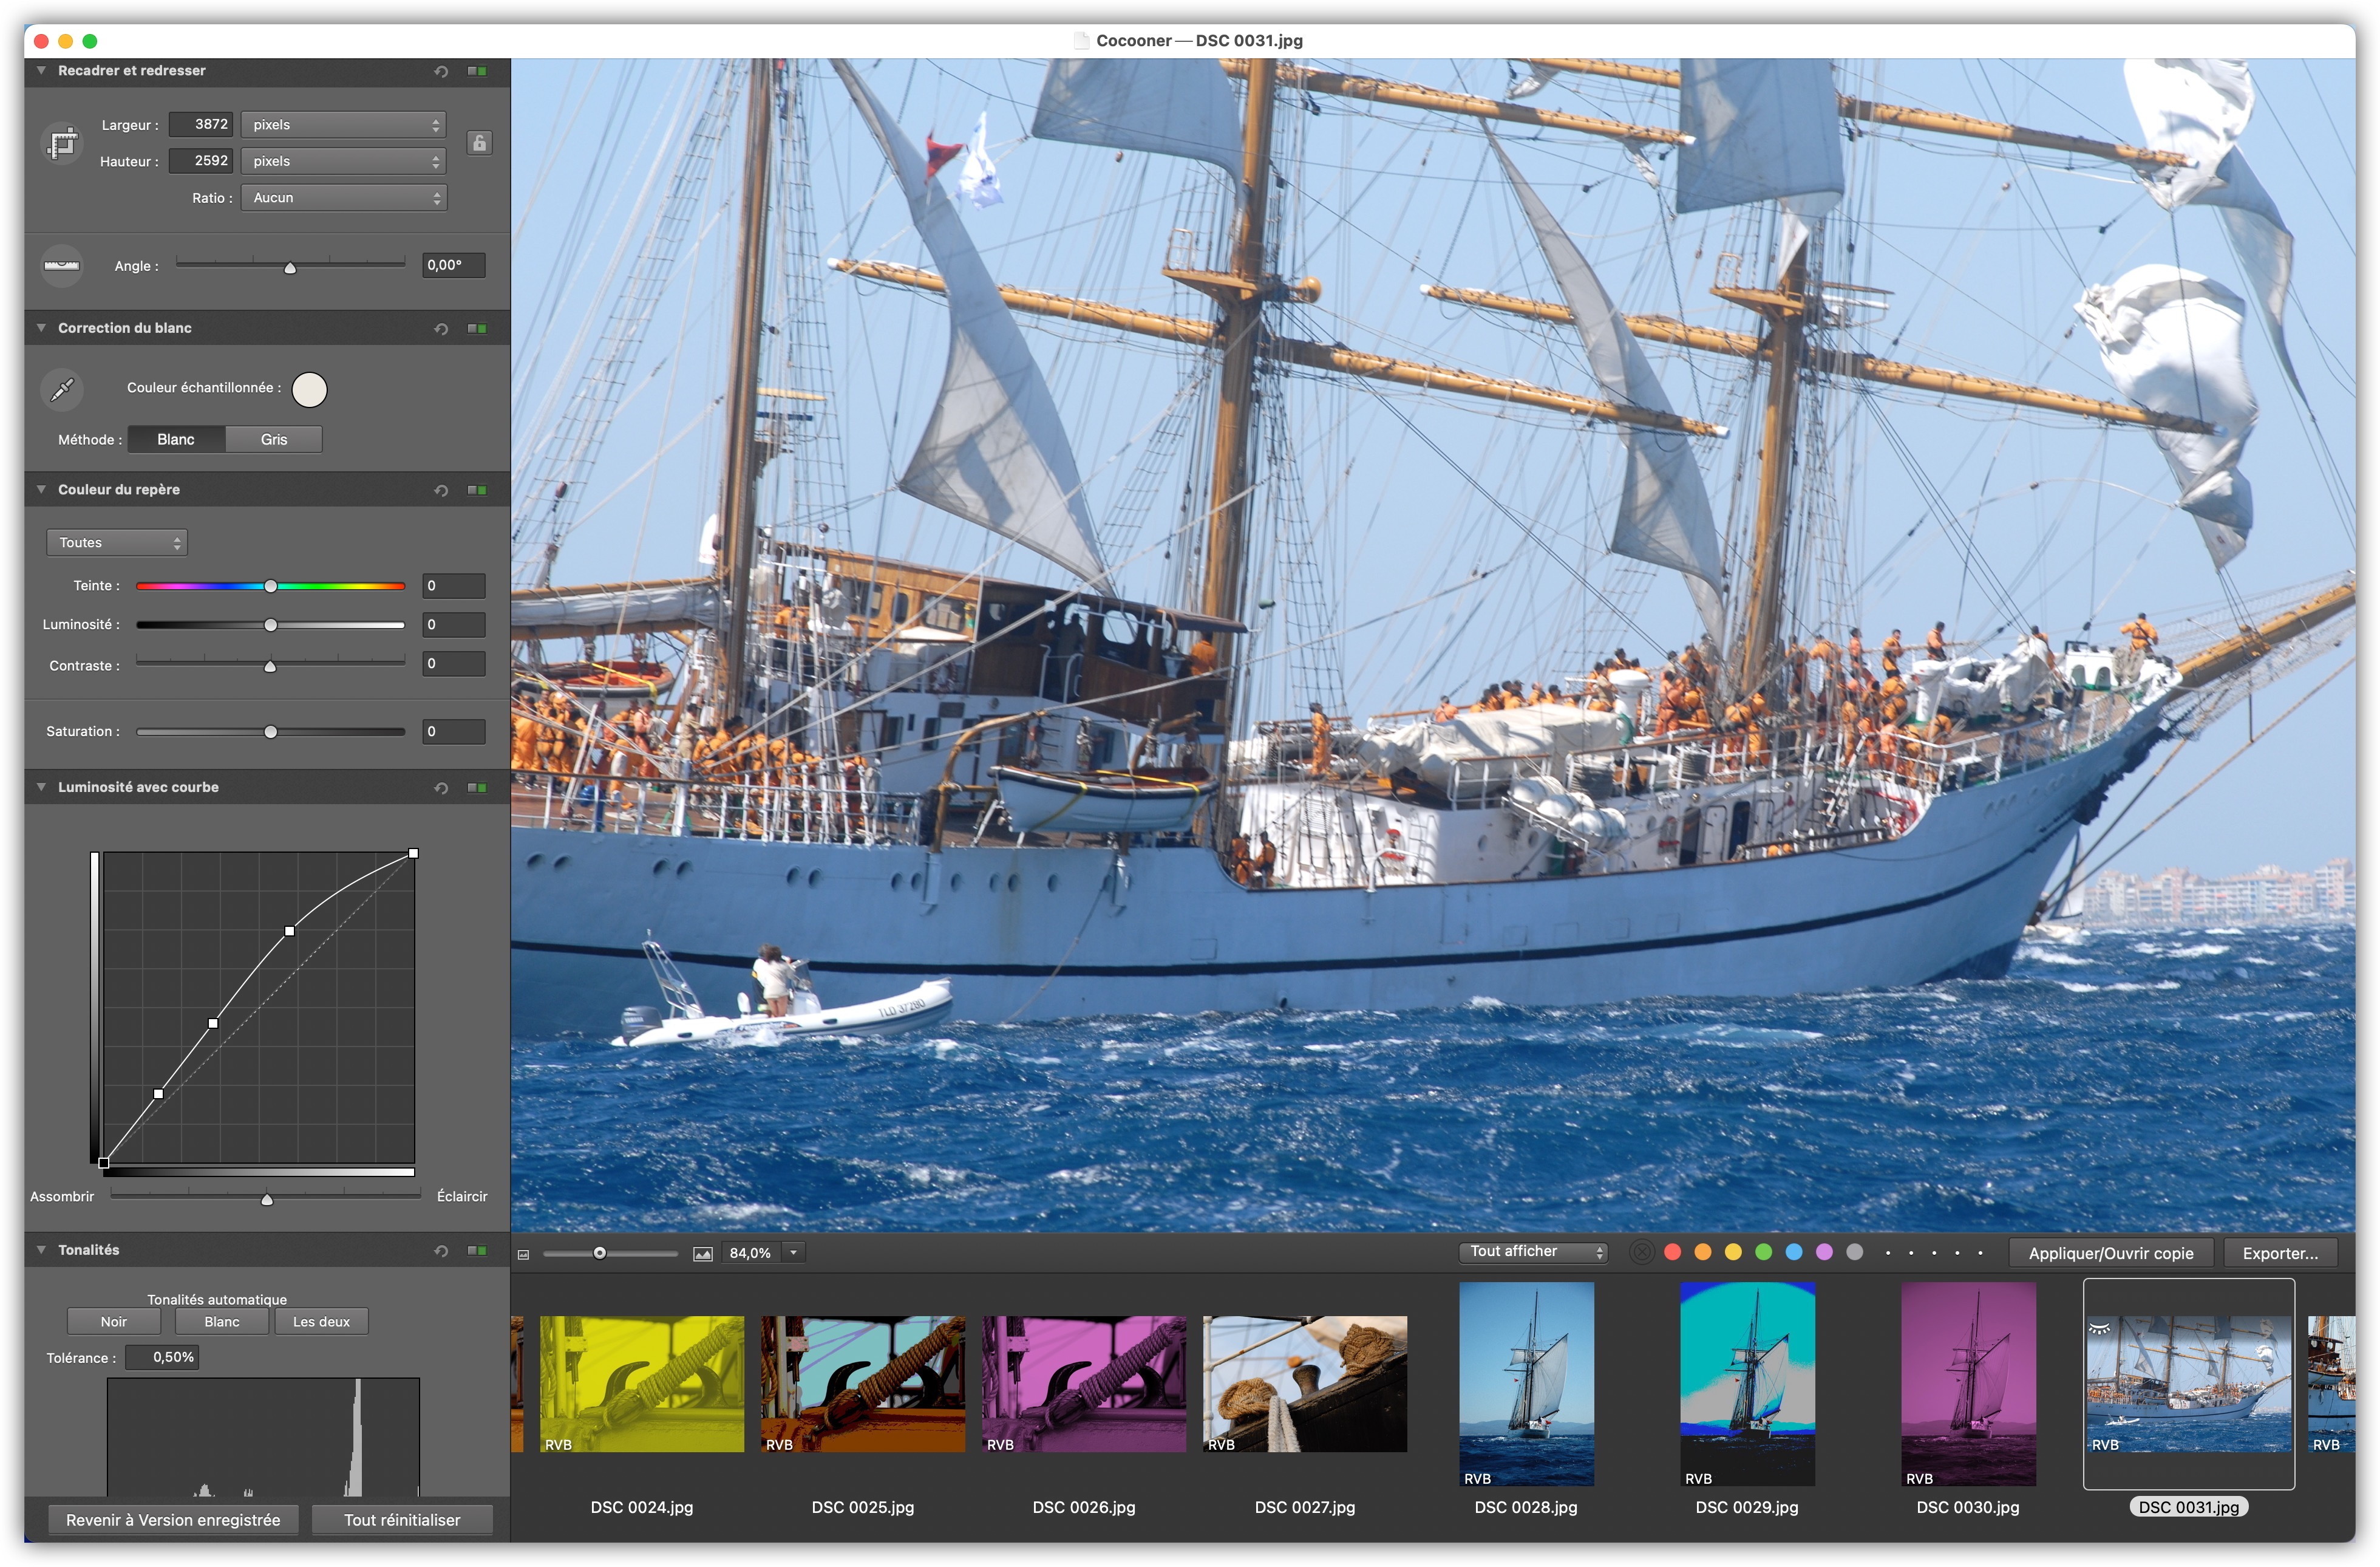Viewport: 2380px width, 1567px height.
Task: Toggle Correction du blanc on/off indicator
Action: click(x=477, y=328)
